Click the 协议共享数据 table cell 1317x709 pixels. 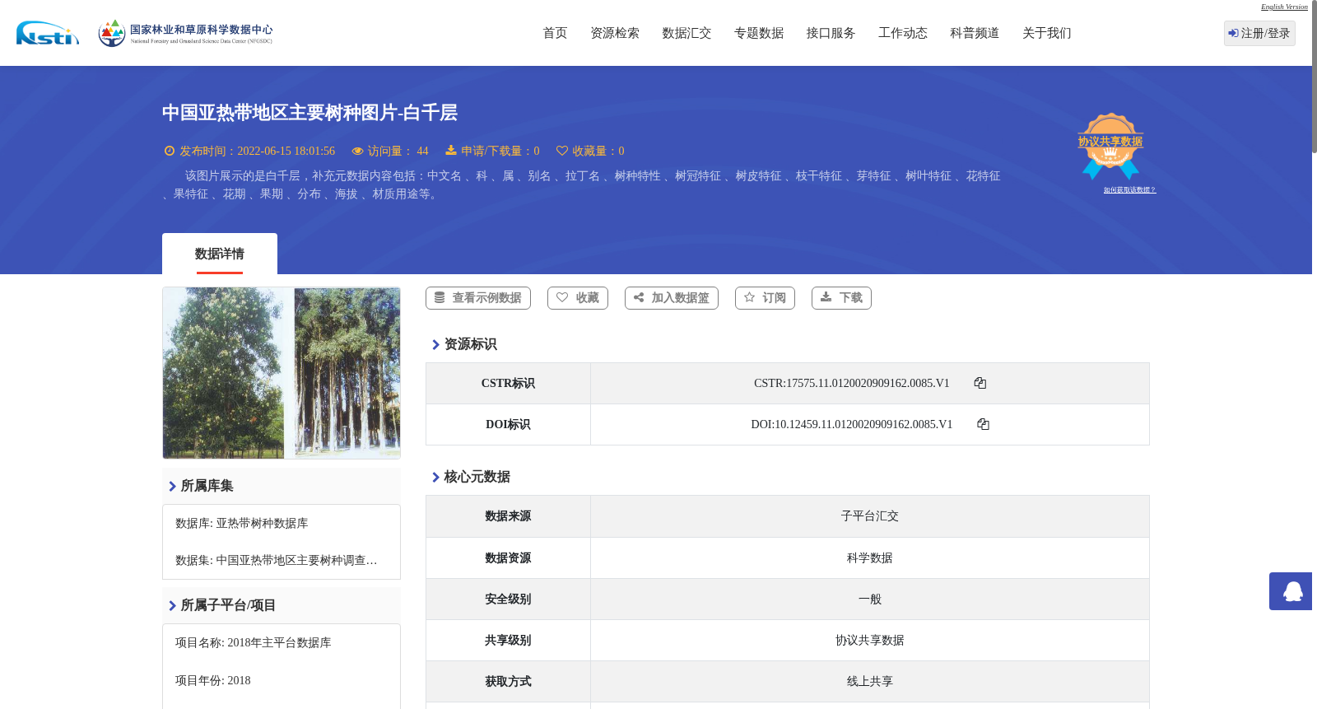[870, 640]
